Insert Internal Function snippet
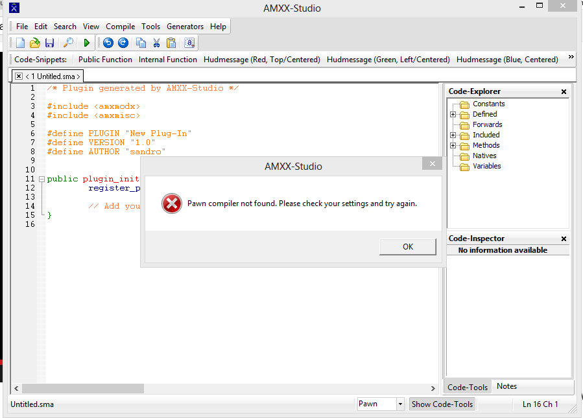This screenshot has width=583, height=418. click(x=168, y=60)
